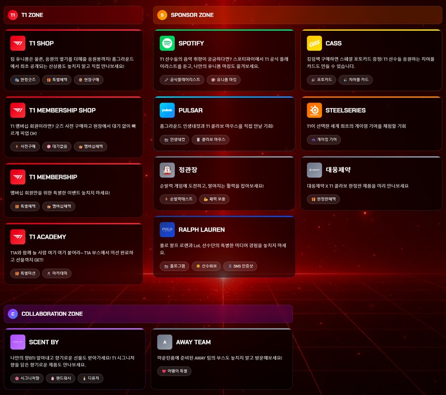Image resolution: width=446 pixels, height=395 pixels.
Task: Click the orange S badge in Sponsor Zone header
Action: coord(162,15)
